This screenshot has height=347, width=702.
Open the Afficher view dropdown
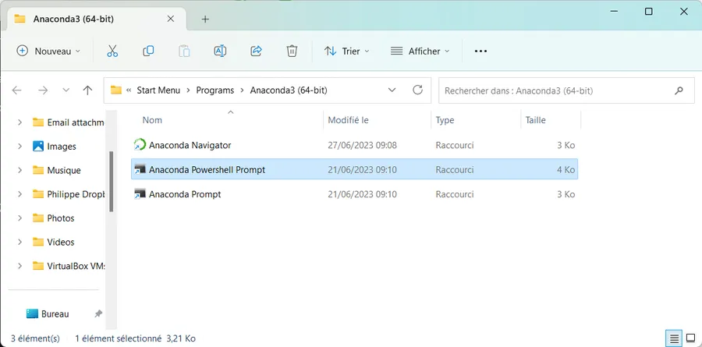(420, 51)
